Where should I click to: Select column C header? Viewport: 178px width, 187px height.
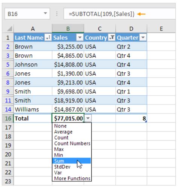(100, 29)
